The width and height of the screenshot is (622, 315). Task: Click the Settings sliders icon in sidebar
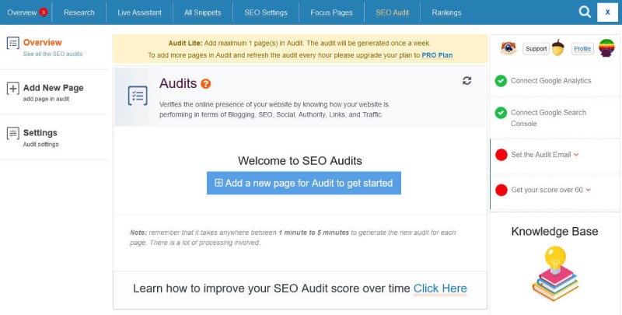[13, 133]
